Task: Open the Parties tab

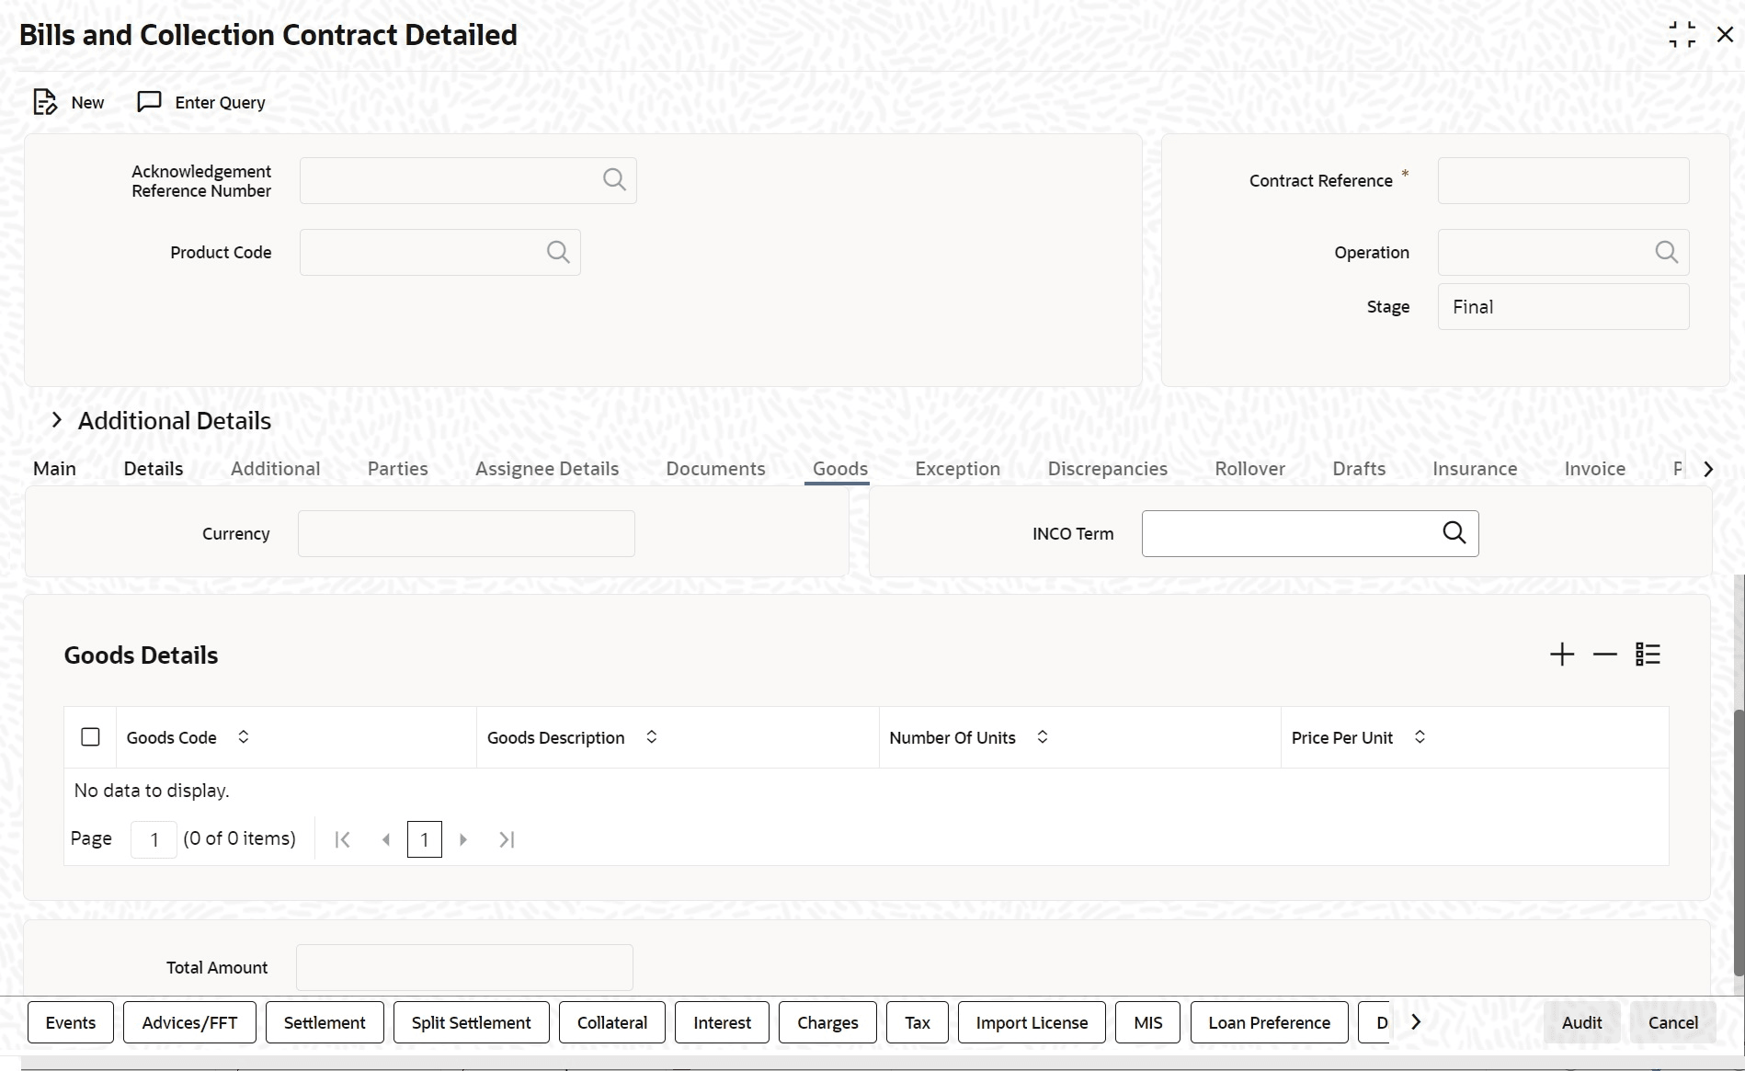Action: (x=398, y=469)
